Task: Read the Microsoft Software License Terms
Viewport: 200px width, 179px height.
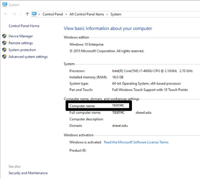Action: (x=136, y=142)
